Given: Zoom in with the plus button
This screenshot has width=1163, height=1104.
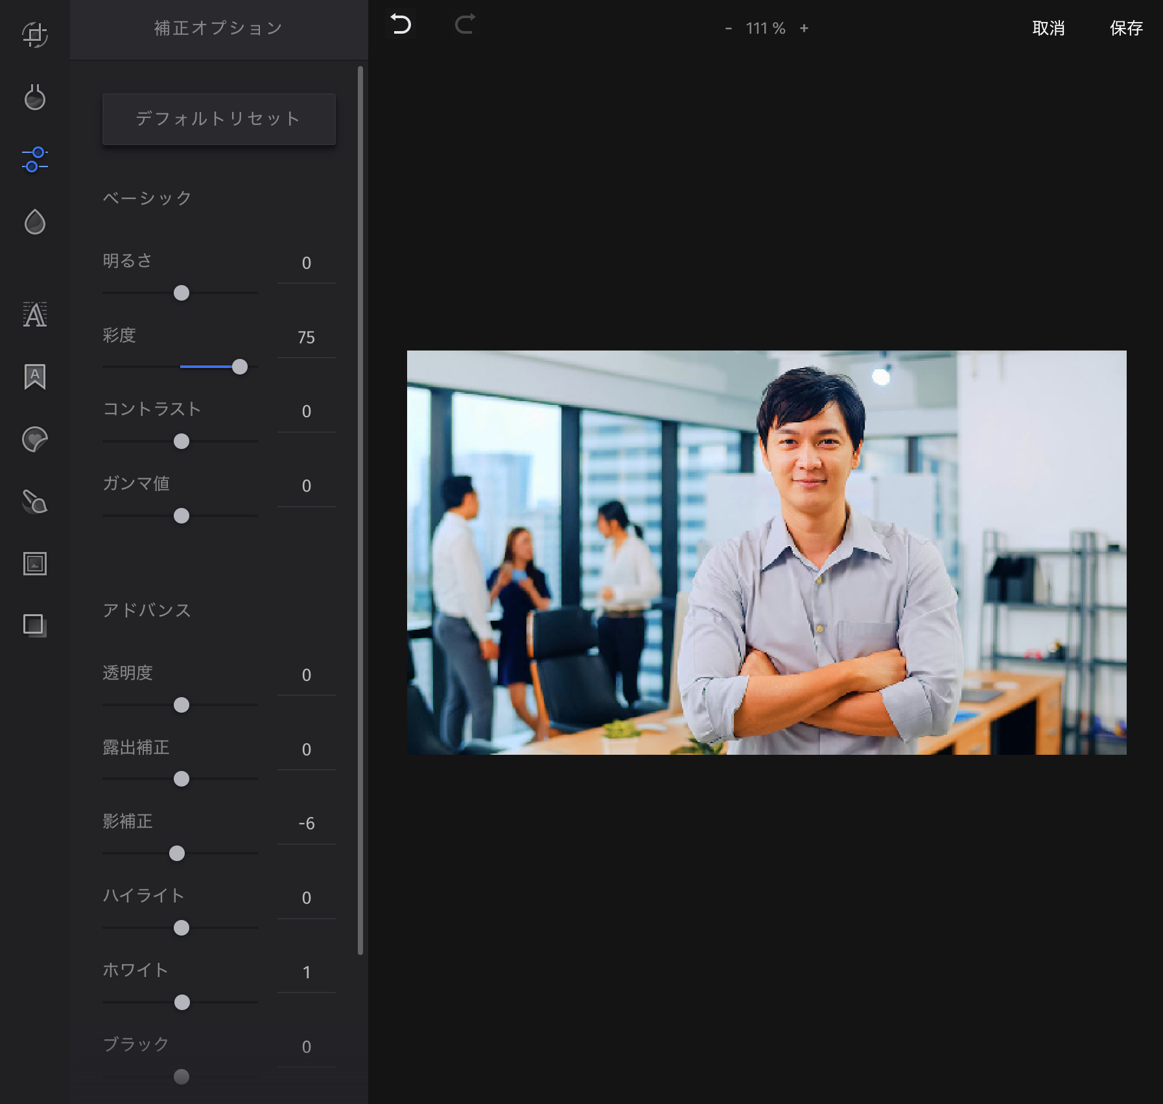Looking at the screenshot, I should click(x=804, y=29).
